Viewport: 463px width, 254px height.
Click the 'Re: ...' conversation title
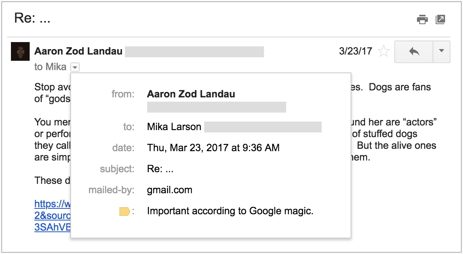(32, 18)
